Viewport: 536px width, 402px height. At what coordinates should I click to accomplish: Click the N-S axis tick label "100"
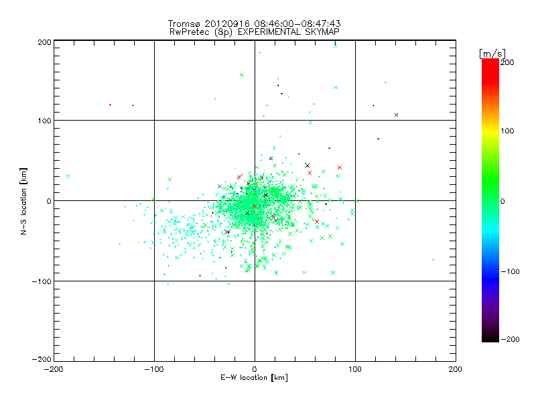pos(45,121)
